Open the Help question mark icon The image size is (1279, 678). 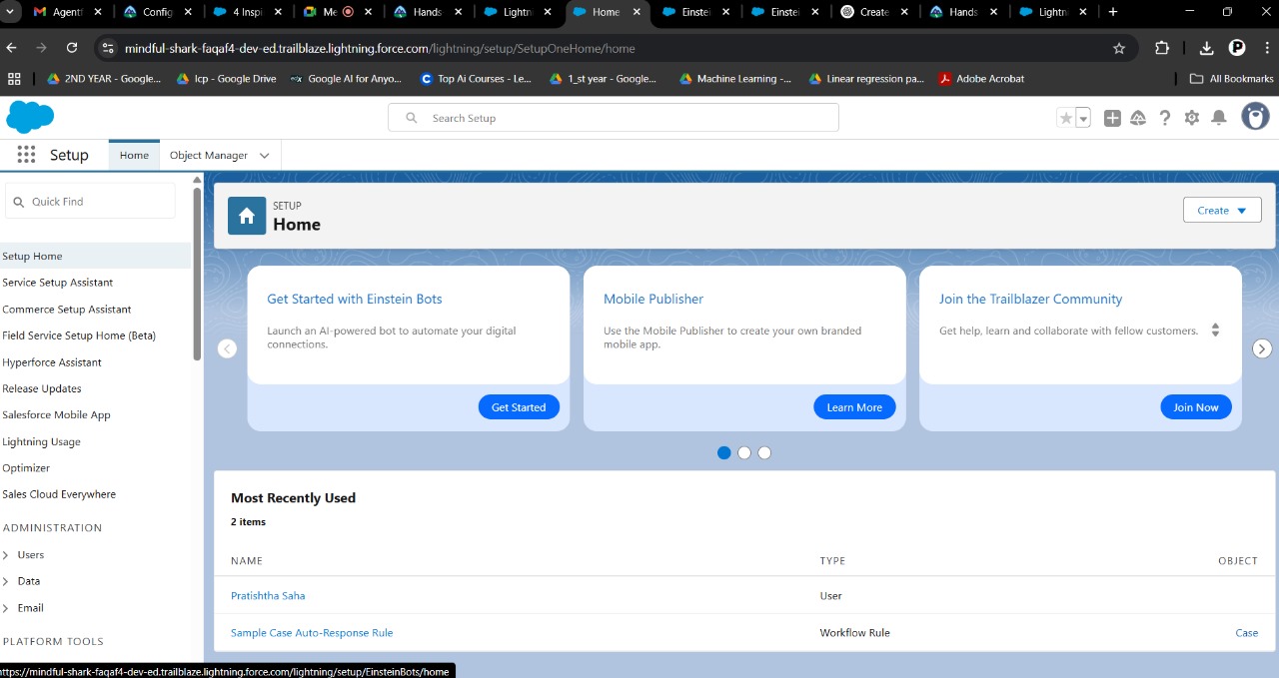(x=1165, y=118)
